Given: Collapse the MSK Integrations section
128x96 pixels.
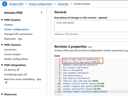Looking at the screenshot, I should tap(2, 65).
